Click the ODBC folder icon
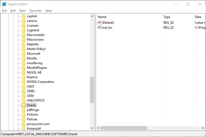 click(23, 91)
